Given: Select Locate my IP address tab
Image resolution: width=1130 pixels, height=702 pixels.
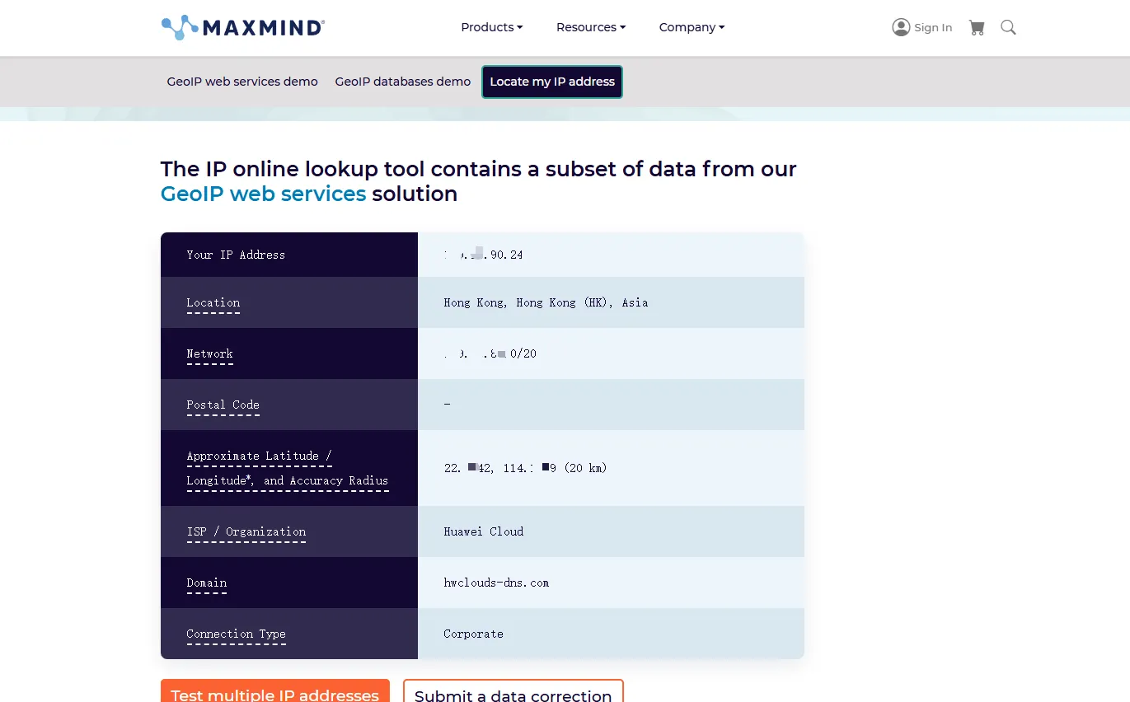Looking at the screenshot, I should tap(552, 82).
